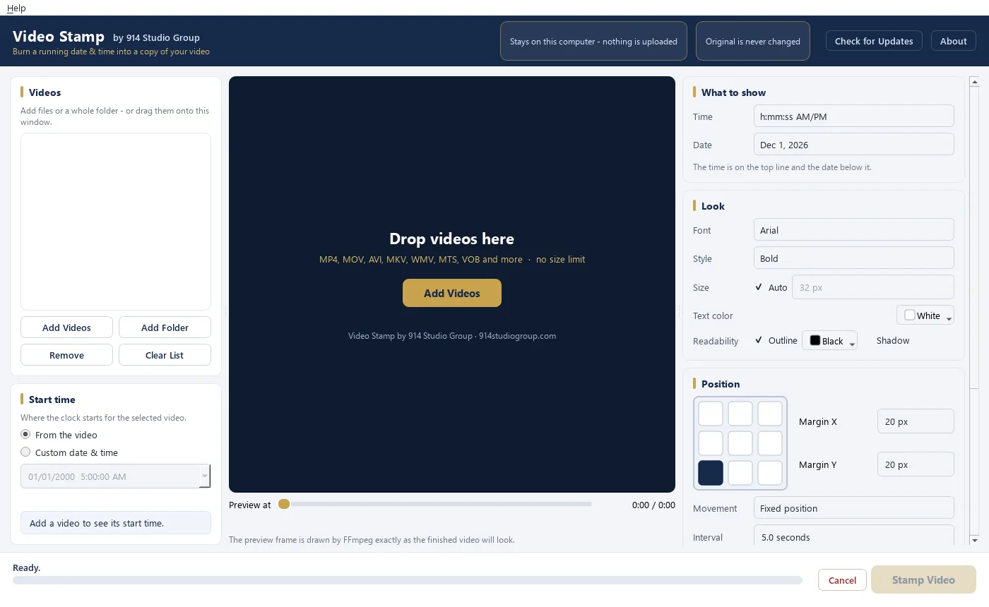The width and height of the screenshot is (989, 607).
Task: Open the Time format dropdown
Action: click(854, 116)
